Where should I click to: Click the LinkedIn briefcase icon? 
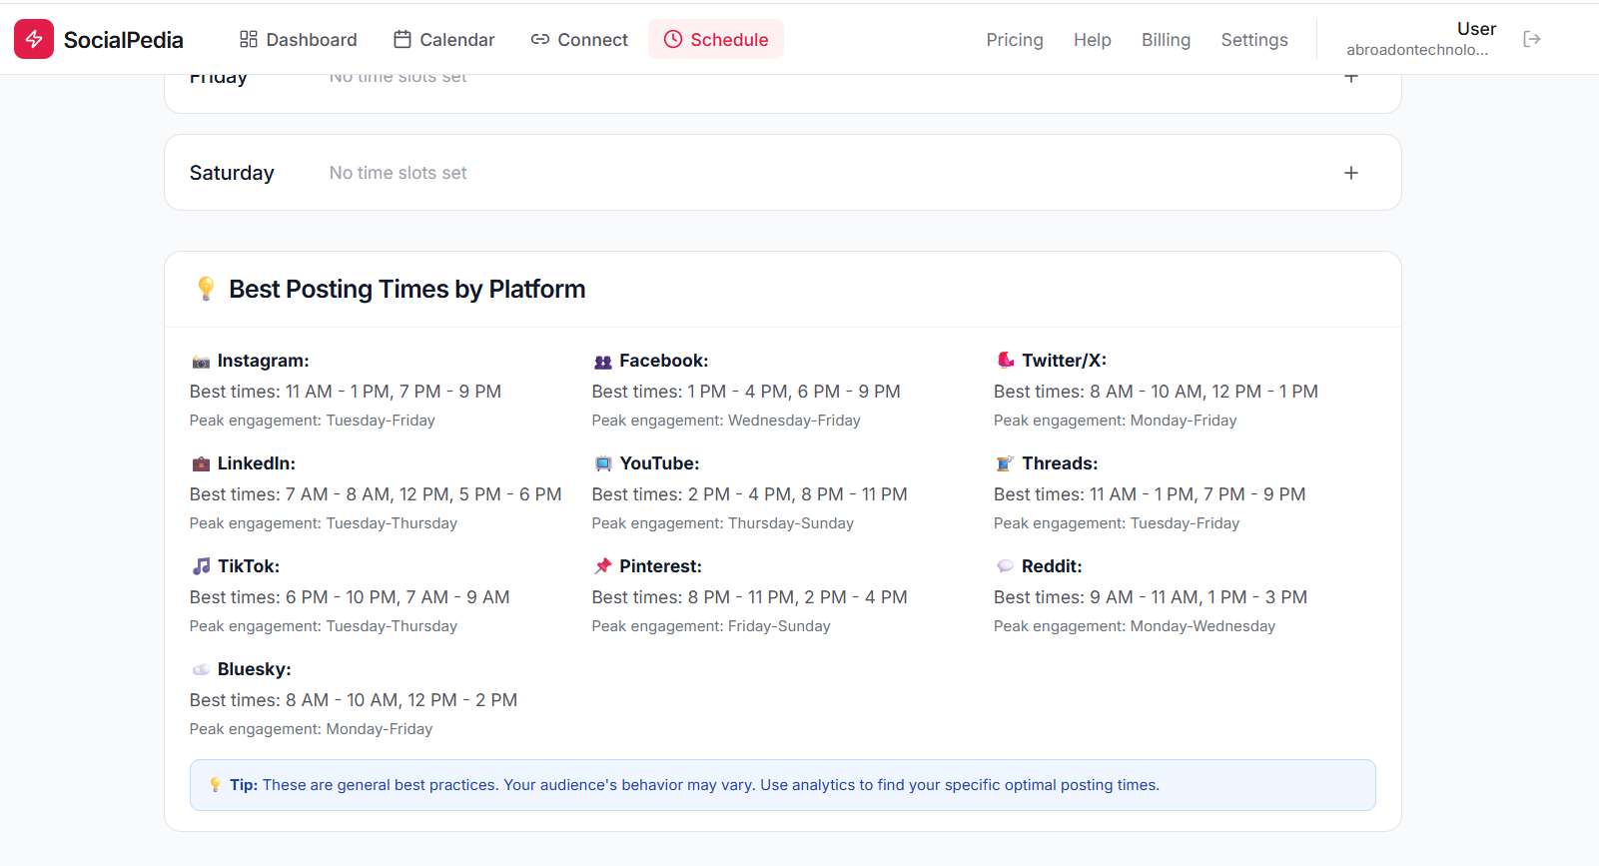pos(201,463)
